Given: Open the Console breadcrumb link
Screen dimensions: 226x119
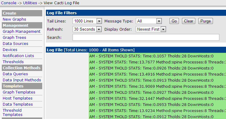Looking at the screenshot, I should (9, 3).
